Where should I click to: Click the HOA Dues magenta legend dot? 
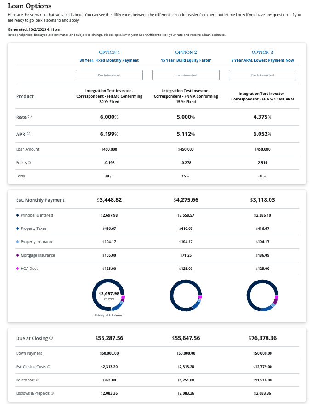17,268
